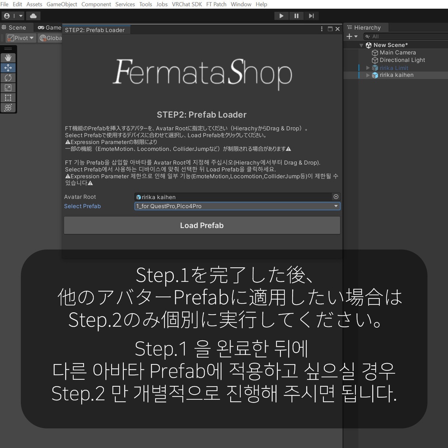Click the Avatar Root object picker circle

336,197
